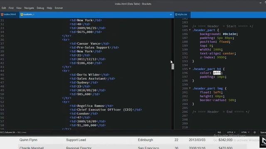Open the View menu
The image size is (266, 149).
pyautogui.click(x=19, y=8)
